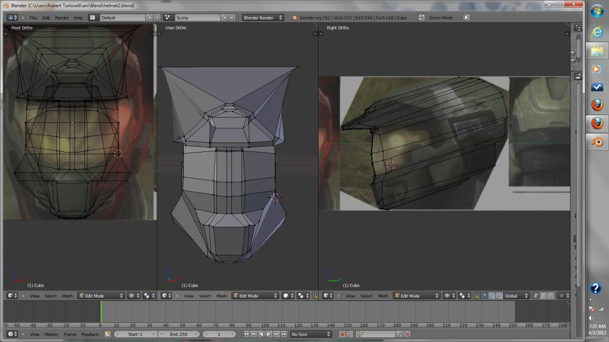Click the scene browse icon
609x342 pixels.
tap(168, 17)
